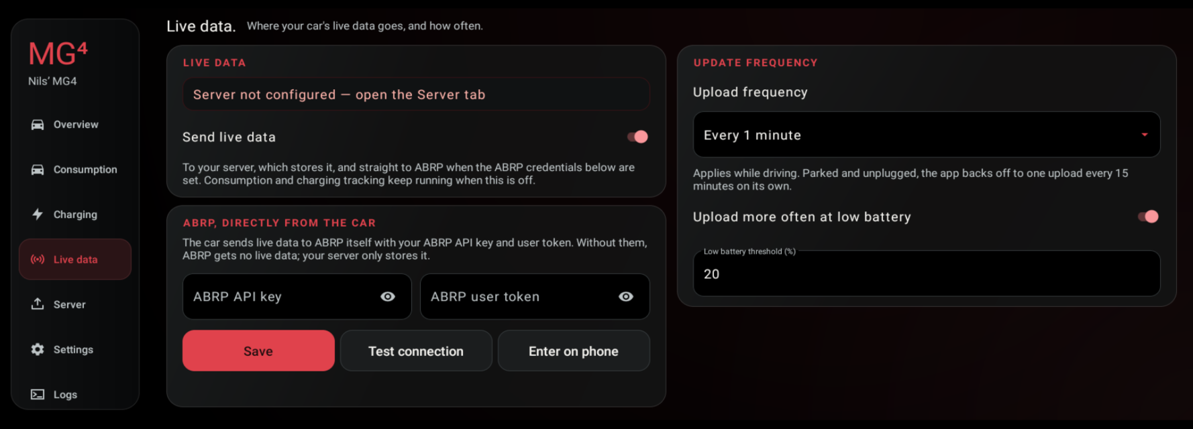Click the Test connection button
1193x429 pixels.
click(416, 351)
